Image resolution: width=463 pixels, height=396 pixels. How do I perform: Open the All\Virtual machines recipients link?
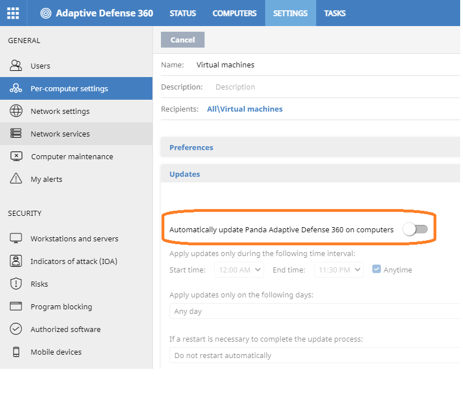click(245, 109)
